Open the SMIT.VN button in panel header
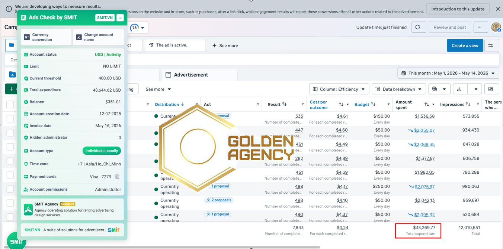503x249 pixels. (105, 18)
